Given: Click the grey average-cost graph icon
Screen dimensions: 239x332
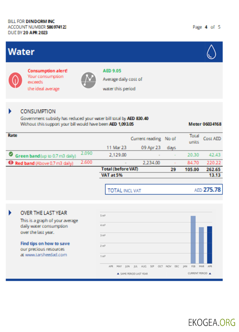Looking at the screenshot, I should [x=89, y=80].
